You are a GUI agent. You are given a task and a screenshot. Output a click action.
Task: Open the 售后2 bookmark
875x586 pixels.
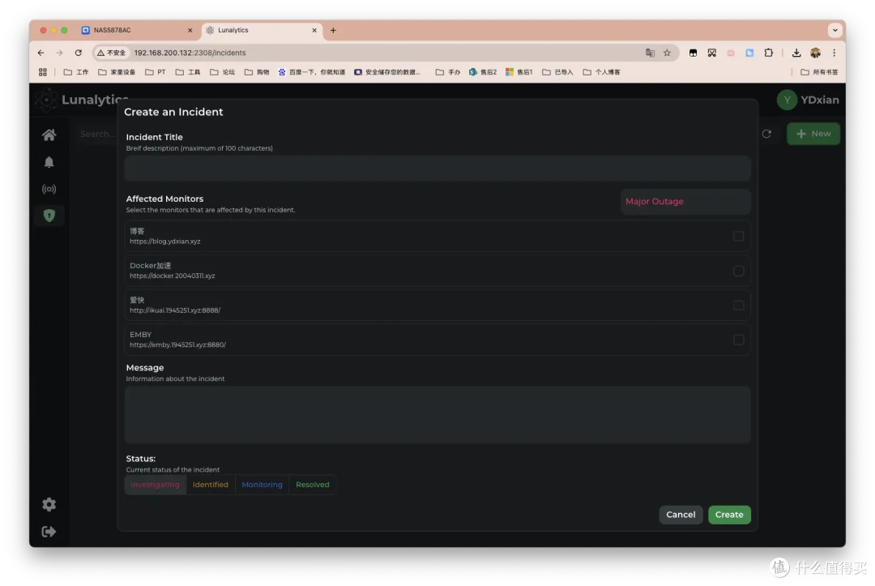coord(483,72)
